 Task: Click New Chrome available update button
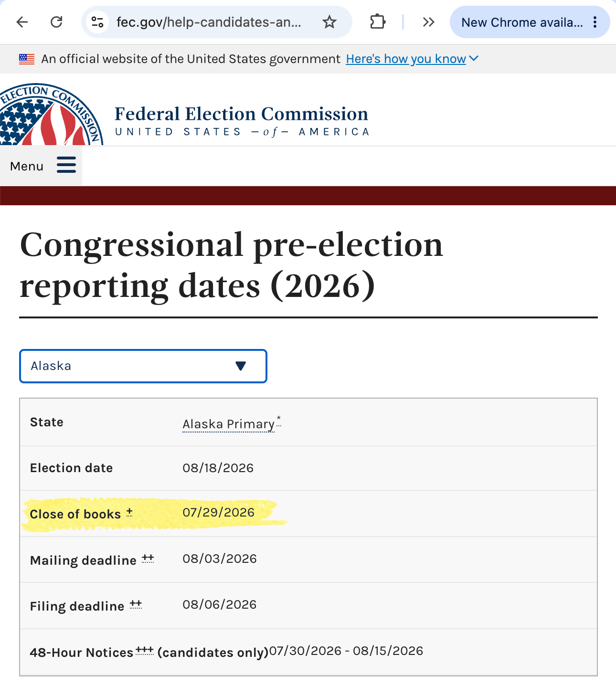(522, 22)
